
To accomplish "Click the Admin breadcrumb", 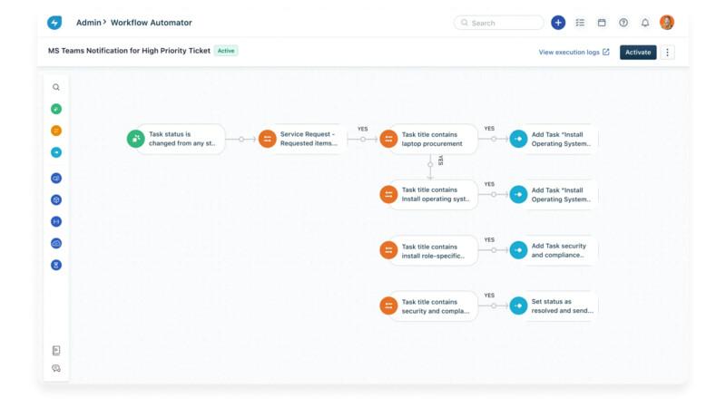I will click(88, 23).
